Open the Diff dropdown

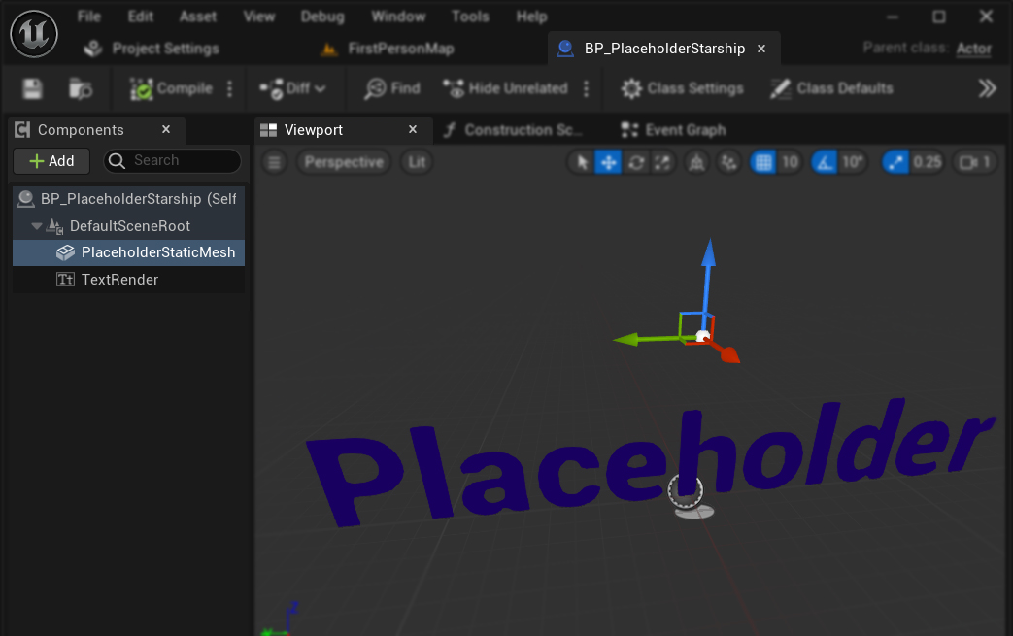[292, 88]
